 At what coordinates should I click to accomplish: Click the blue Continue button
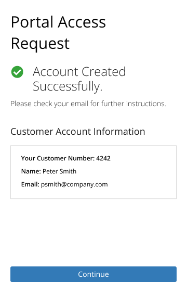pos(94,274)
